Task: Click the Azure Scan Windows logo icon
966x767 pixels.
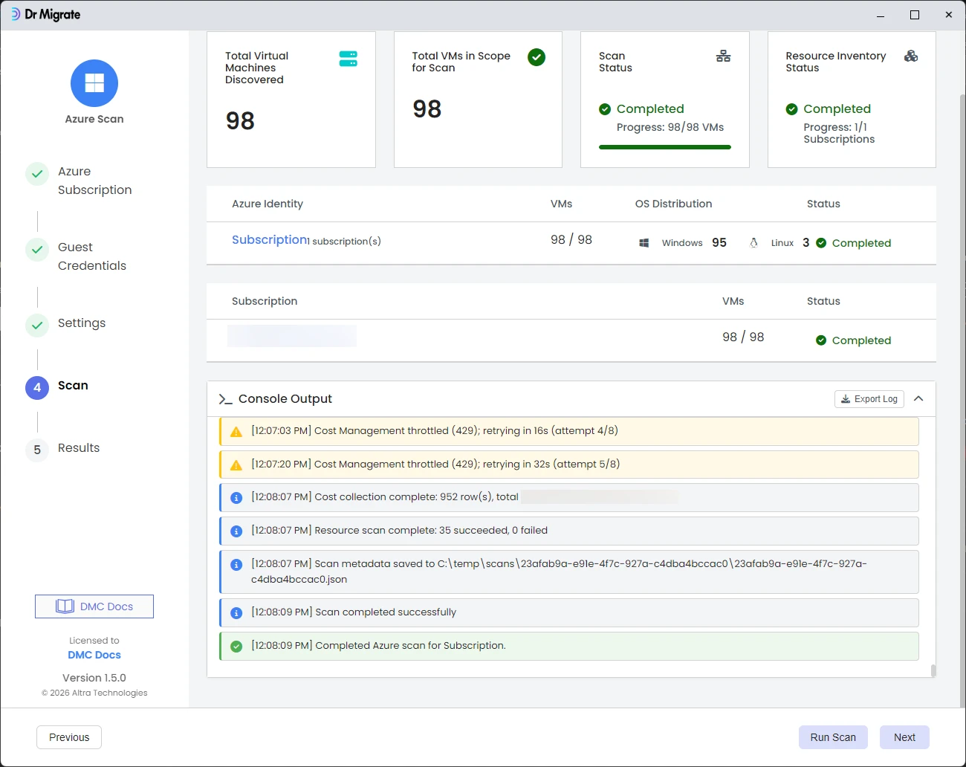Action: click(x=94, y=83)
